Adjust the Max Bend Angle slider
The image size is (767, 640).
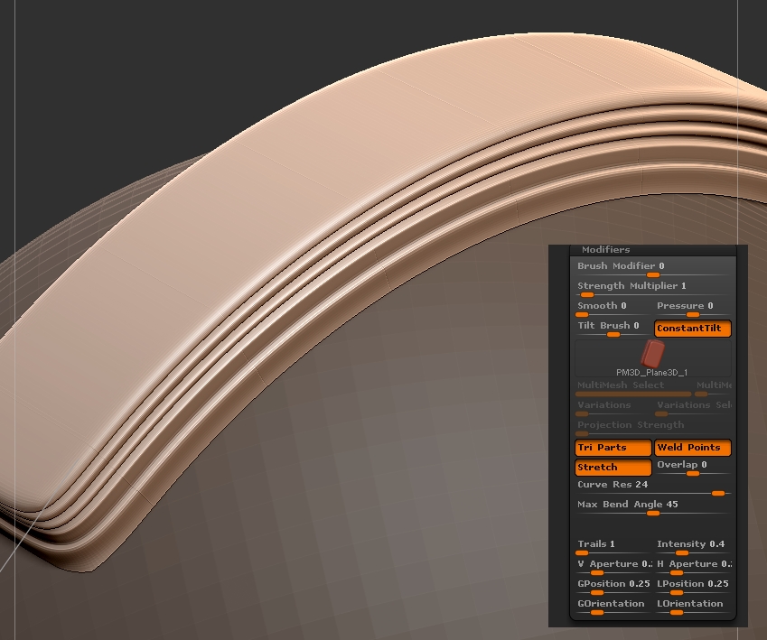click(653, 508)
